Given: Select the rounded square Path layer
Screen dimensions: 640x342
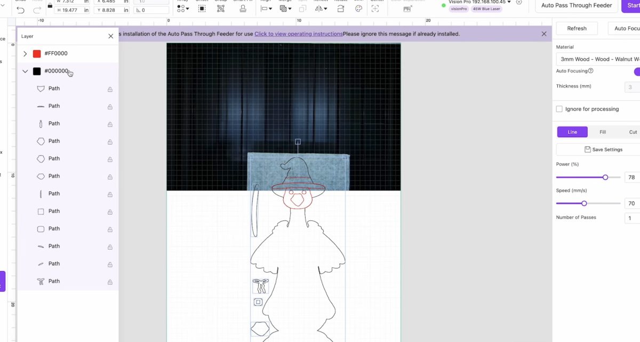Looking at the screenshot, I should (x=68, y=229).
